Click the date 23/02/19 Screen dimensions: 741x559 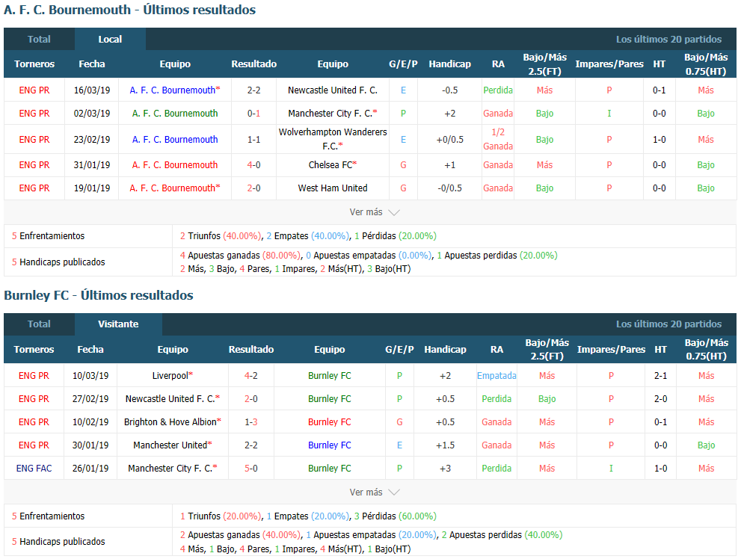coord(92,139)
